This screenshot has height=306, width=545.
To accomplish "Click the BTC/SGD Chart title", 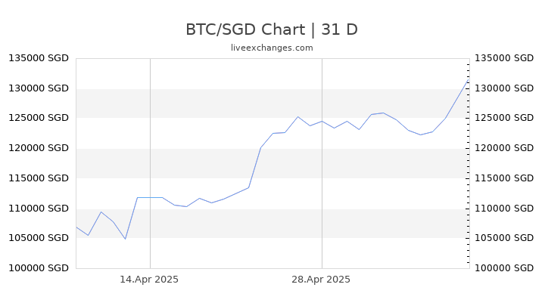I will click(x=272, y=29).
